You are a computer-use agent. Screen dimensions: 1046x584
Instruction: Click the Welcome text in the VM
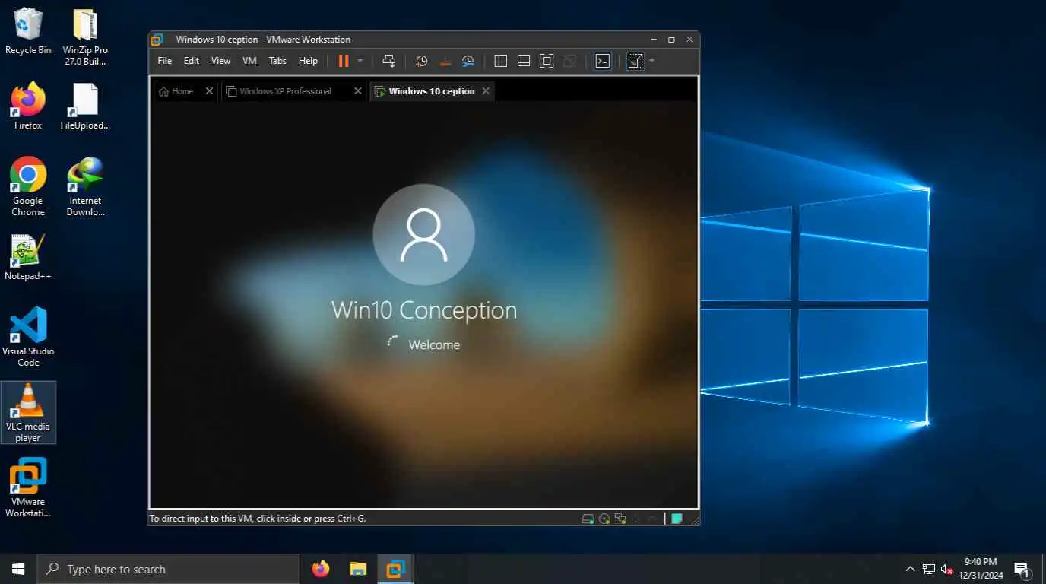point(434,344)
